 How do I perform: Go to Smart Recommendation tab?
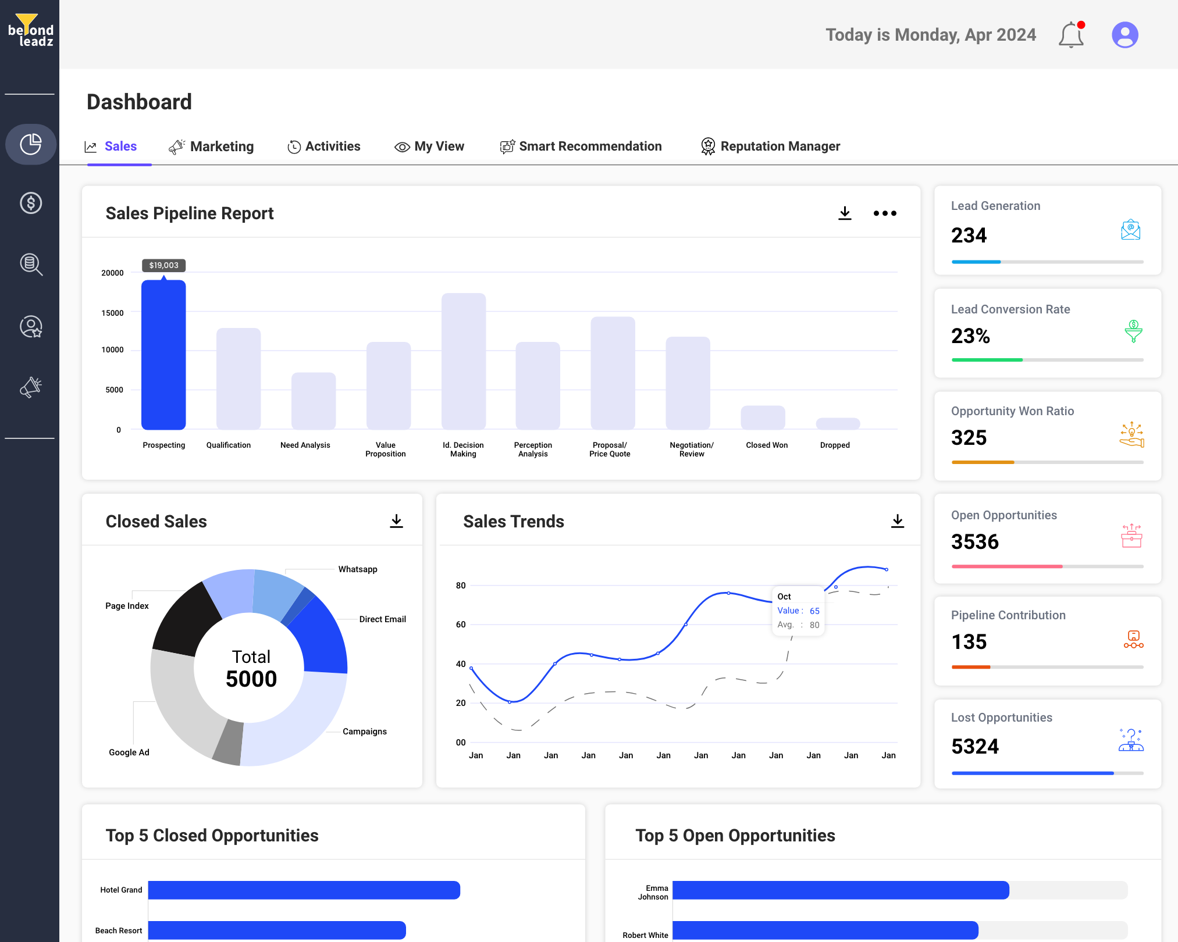[581, 147]
